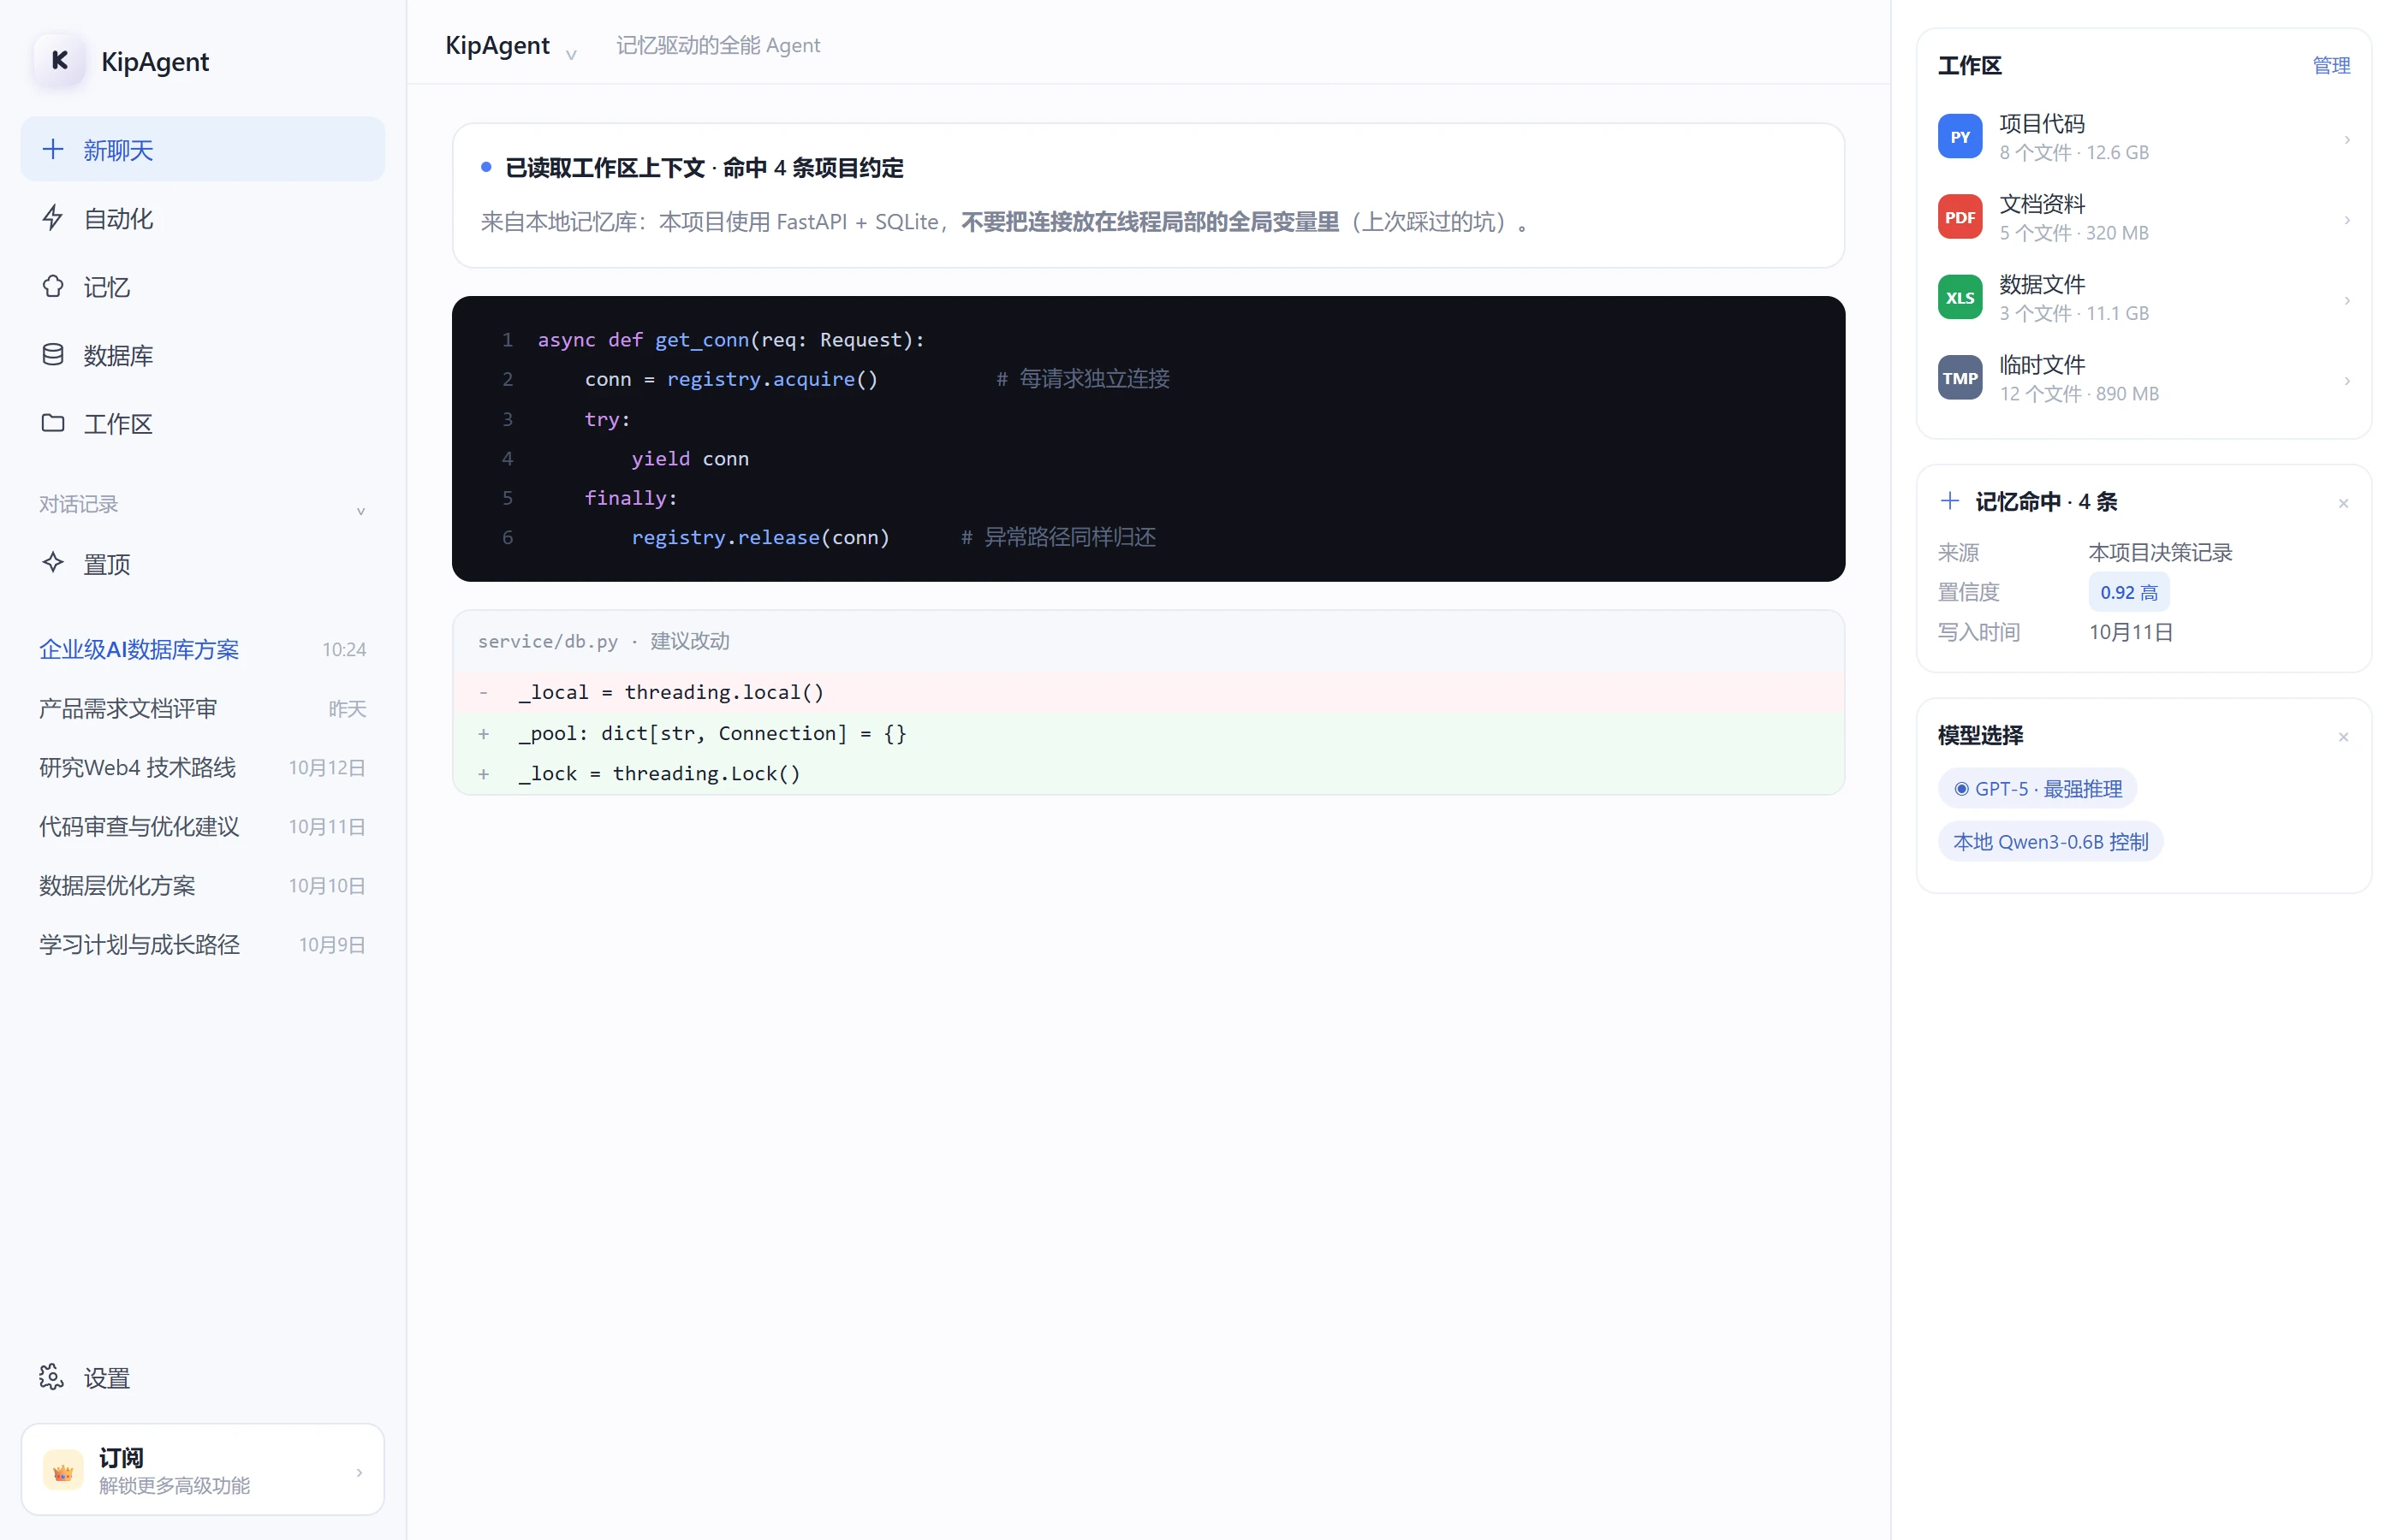This screenshot has width=2397, height=1540.
Task: Click the green XLS icon for 数据文件
Action: [x=1959, y=298]
